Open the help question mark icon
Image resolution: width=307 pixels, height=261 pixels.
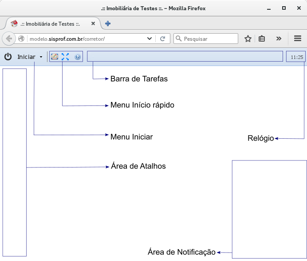(x=78, y=57)
